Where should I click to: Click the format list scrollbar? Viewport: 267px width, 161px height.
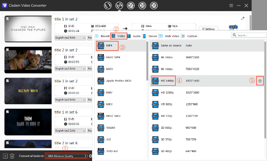(x=147, y=61)
